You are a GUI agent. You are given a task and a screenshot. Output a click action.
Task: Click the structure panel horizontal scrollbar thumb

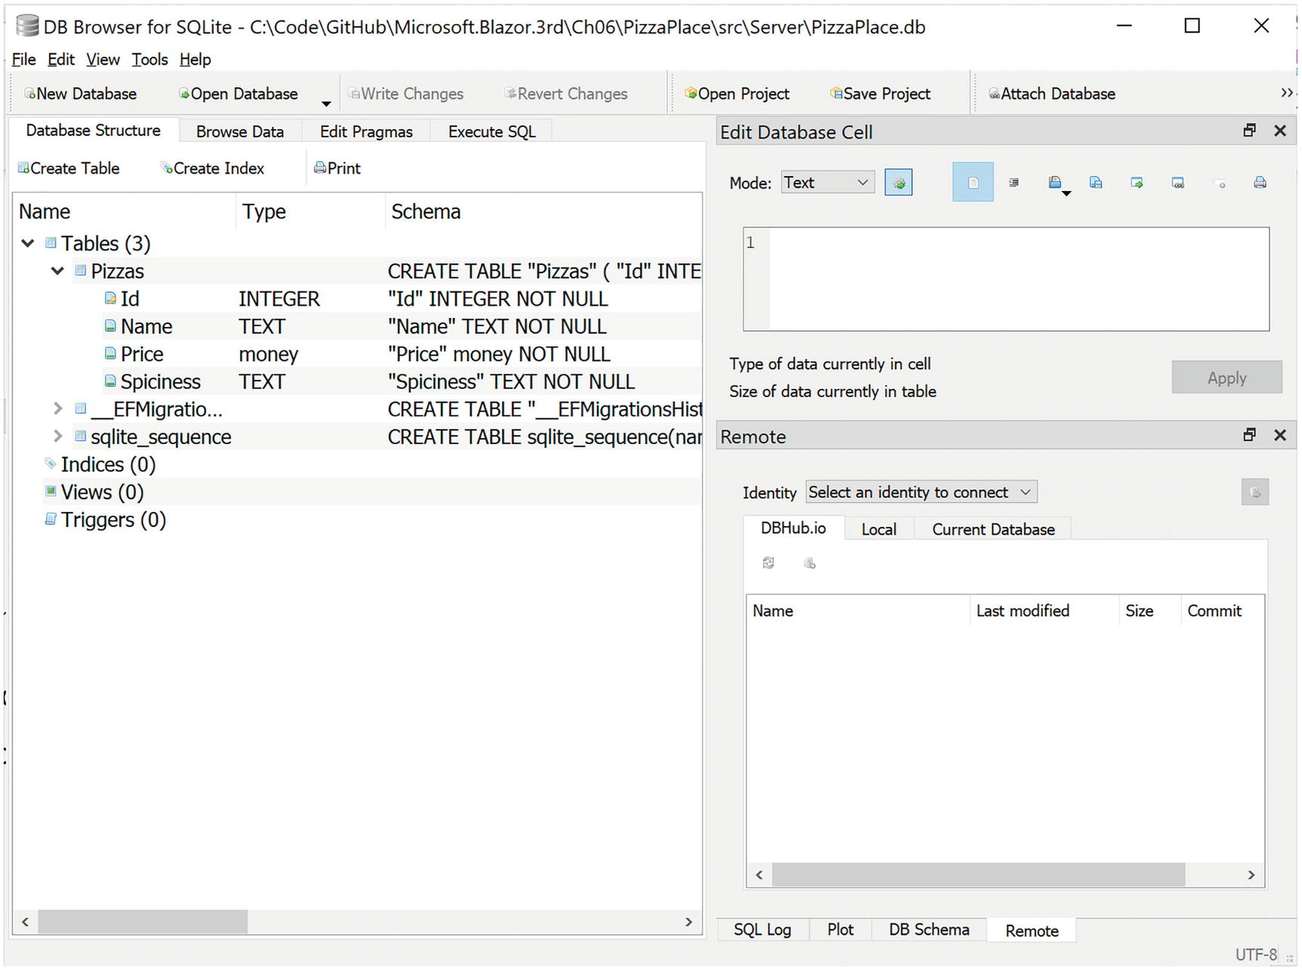point(143,922)
